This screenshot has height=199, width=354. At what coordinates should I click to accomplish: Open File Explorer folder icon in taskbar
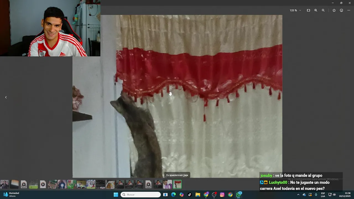click(x=198, y=195)
